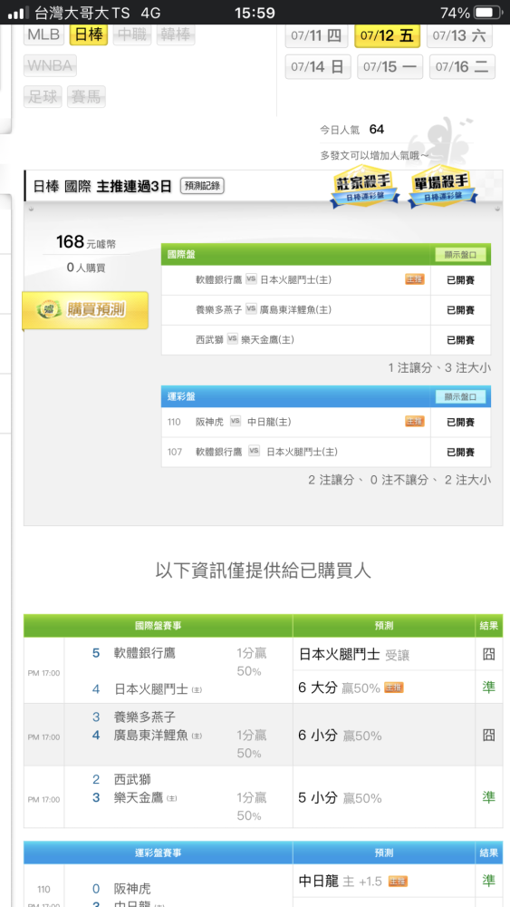Image resolution: width=510 pixels, height=907 pixels.
Task: Click the 莊家殺手 badge icon
Action: click(366, 189)
